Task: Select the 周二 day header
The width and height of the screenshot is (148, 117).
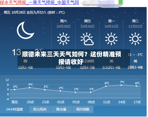Action: pyautogui.click(x=135, y=21)
